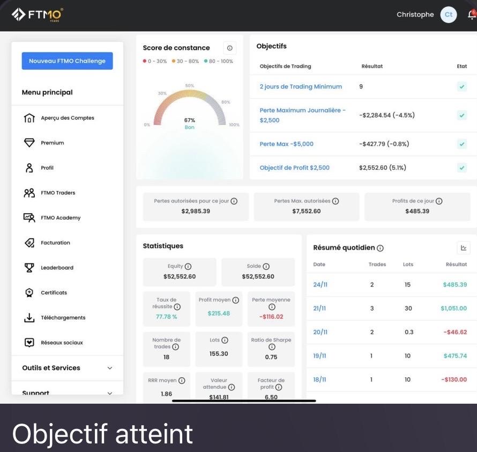Click the consistency score gauge
The width and height of the screenshot is (477, 452).
pos(190,108)
